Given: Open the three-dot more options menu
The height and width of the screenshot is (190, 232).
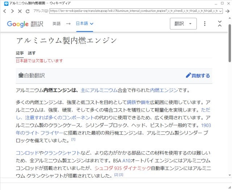Looking at the screenshot, I should pyautogui.click(x=204, y=24).
